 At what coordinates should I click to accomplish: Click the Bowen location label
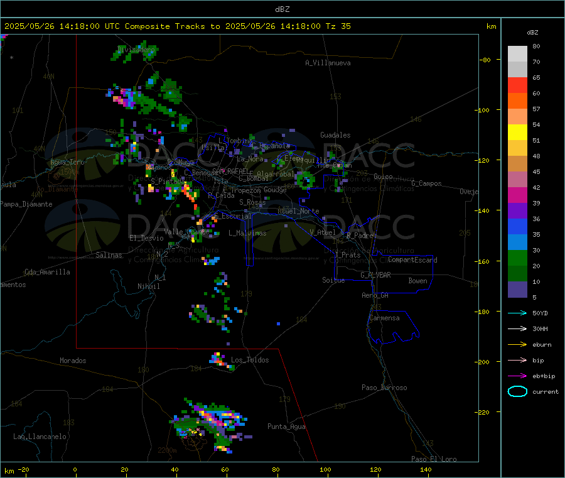click(418, 281)
